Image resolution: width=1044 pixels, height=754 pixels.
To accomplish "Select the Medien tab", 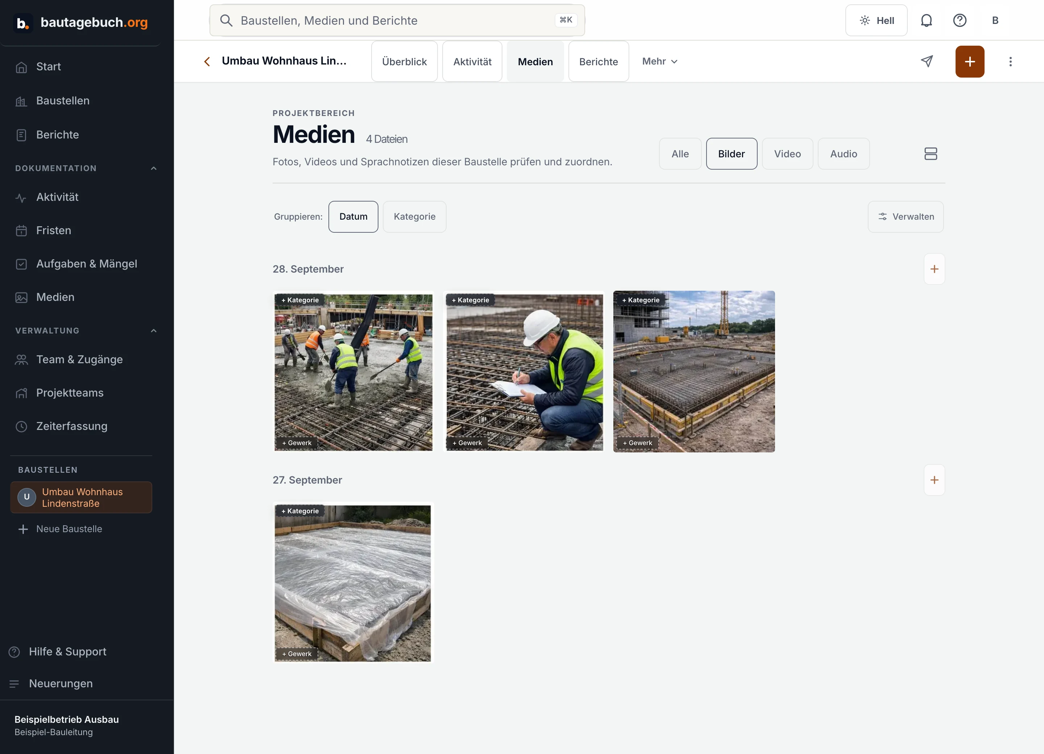I will click(x=535, y=61).
